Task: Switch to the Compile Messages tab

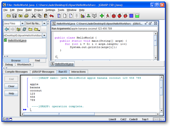Action: click(x=16, y=72)
